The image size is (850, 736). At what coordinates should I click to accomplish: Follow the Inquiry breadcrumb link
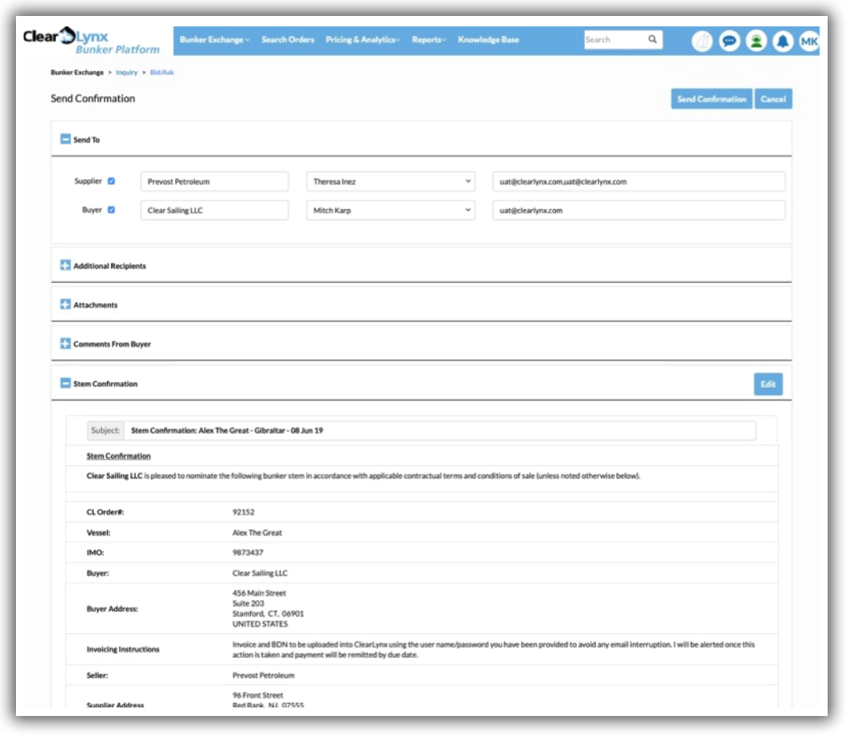pyautogui.click(x=127, y=72)
